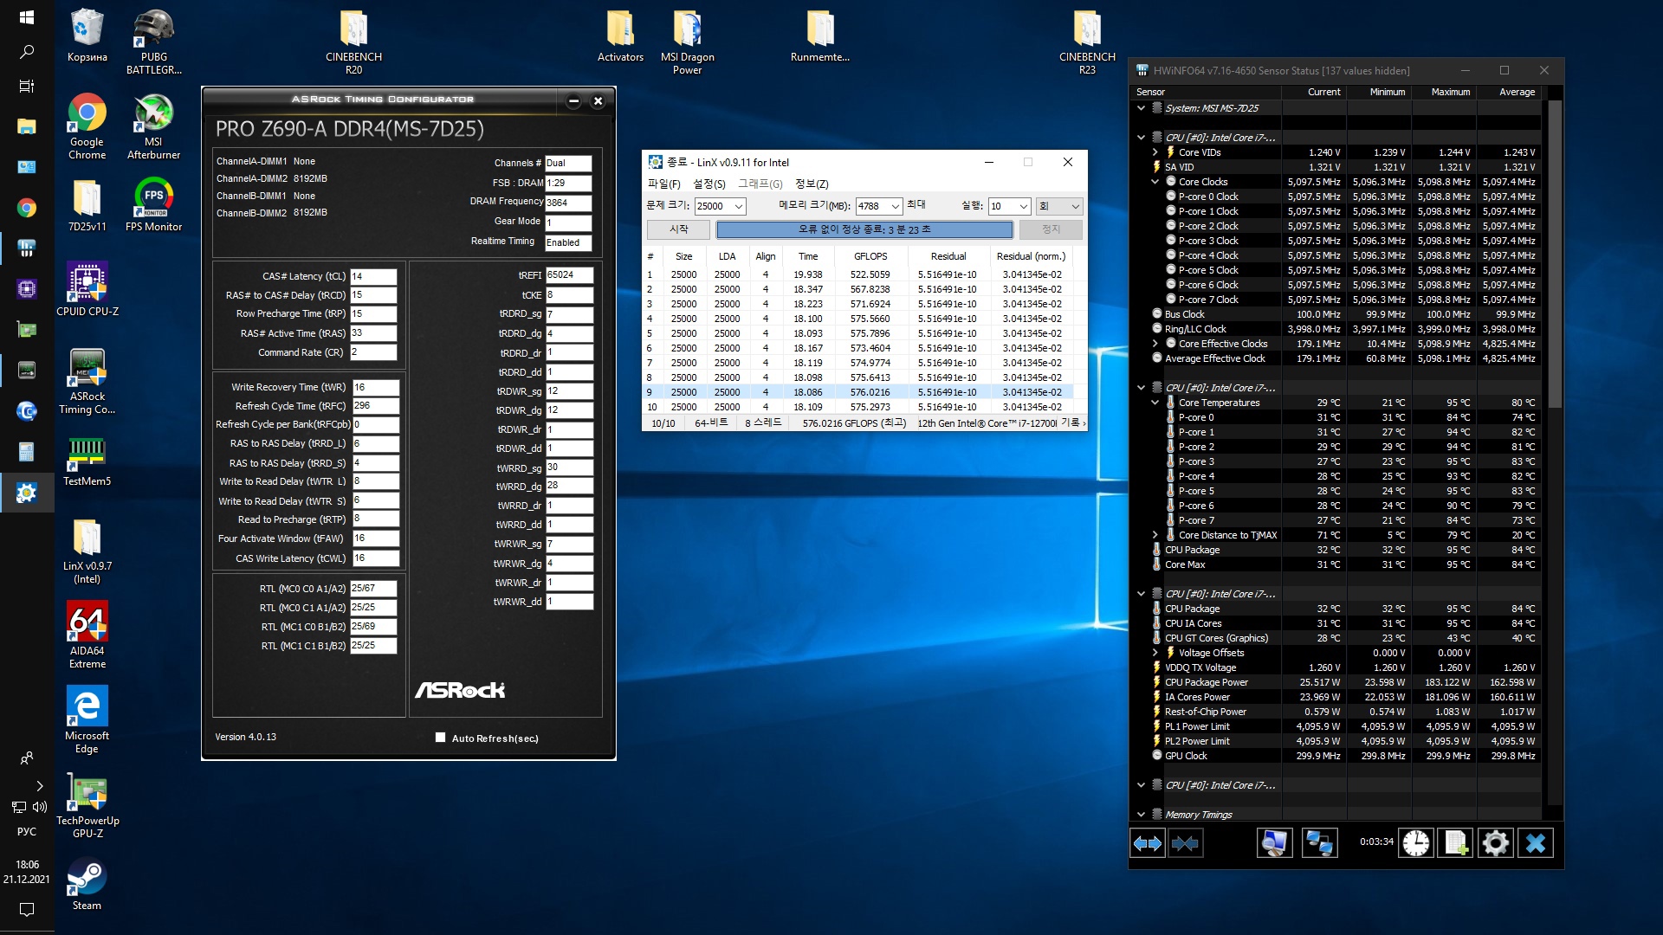Image resolution: width=1663 pixels, height=935 pixels.
Task: Click HWiNFO blue X close sensors icon
Action: point(1536,843)
